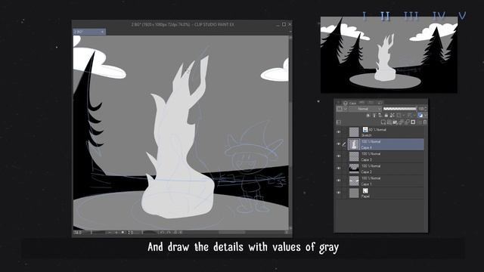Click the Delete Layer trash icon

[x=425, y=122]
